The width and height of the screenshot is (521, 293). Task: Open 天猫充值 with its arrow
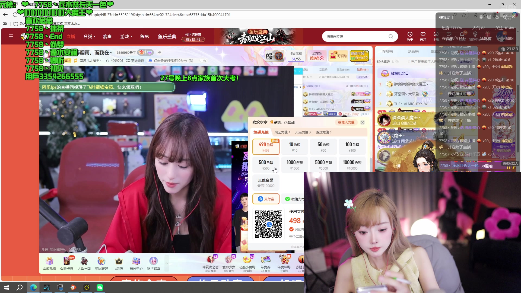303,132
